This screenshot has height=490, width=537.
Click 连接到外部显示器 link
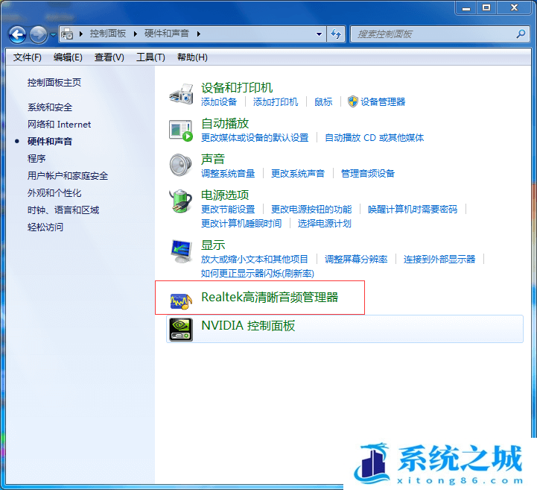coord(439,260)
